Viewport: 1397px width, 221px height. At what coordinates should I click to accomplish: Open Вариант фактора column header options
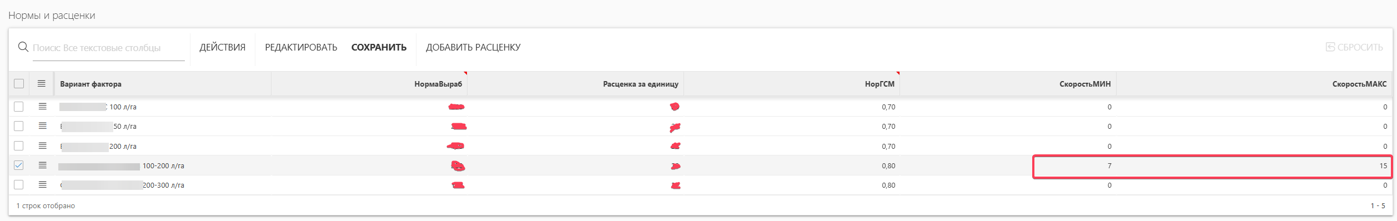pyautogui.click(x=91, y=84)
